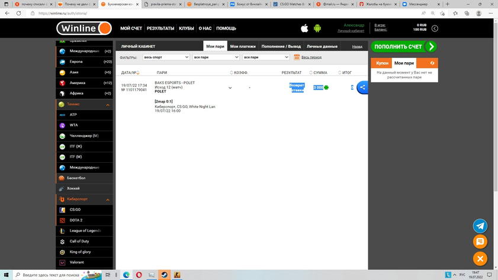The width and height of the screenshot is (498, 280).
Task: Sort by ДАТА/№ column
Action: (x=130, y=73)
